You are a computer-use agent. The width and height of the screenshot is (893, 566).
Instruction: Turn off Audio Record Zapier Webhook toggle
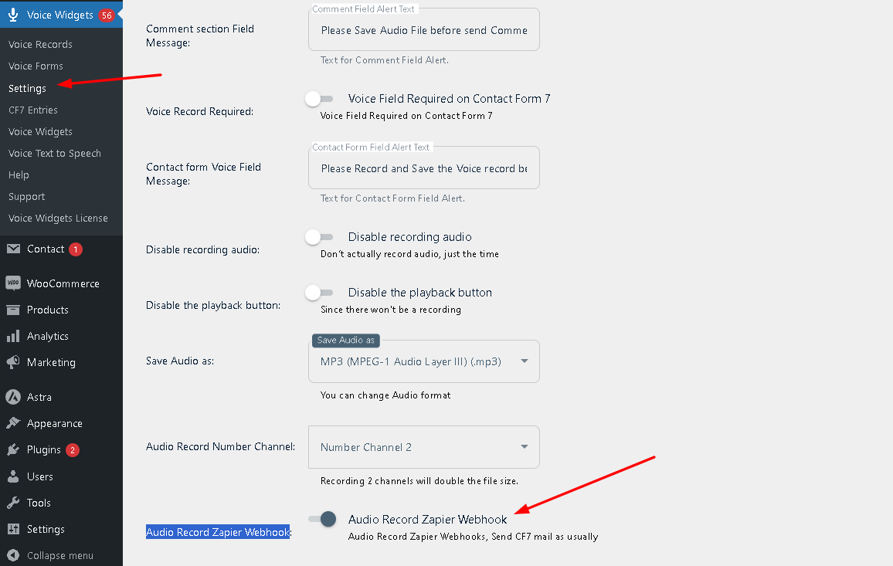322,519
